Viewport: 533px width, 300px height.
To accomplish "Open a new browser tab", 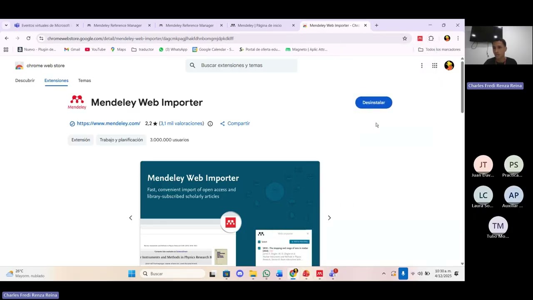I will tap(376, 25).
